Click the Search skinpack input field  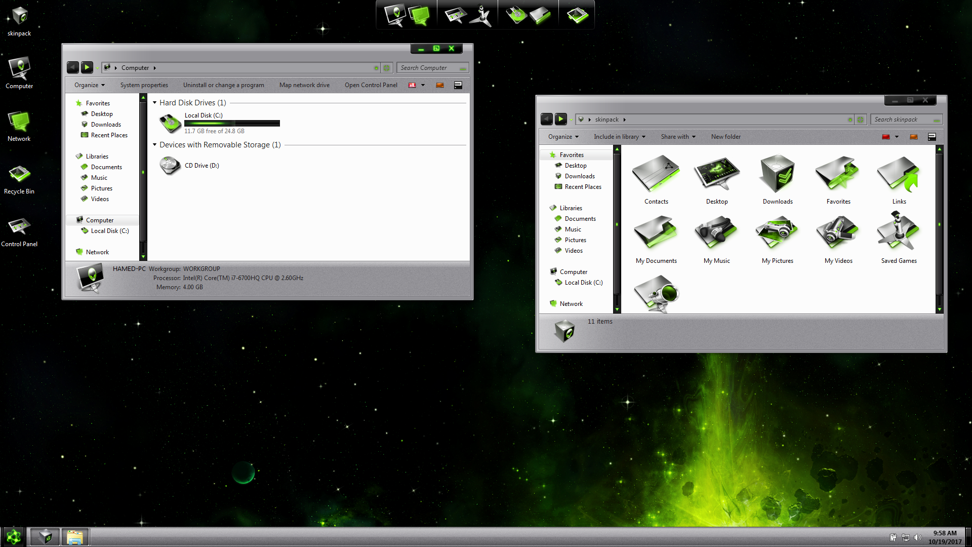[x=902, y=120]
